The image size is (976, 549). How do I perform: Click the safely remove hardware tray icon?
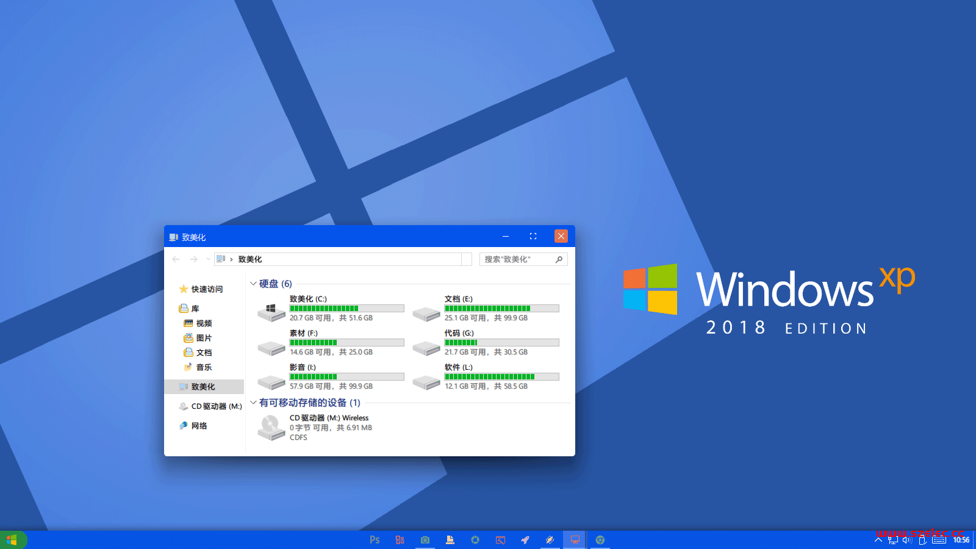tap(922, 540)
